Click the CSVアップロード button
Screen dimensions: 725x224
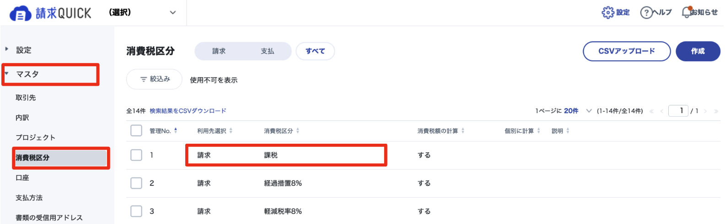pyautogui.click(x=627, y=51)
